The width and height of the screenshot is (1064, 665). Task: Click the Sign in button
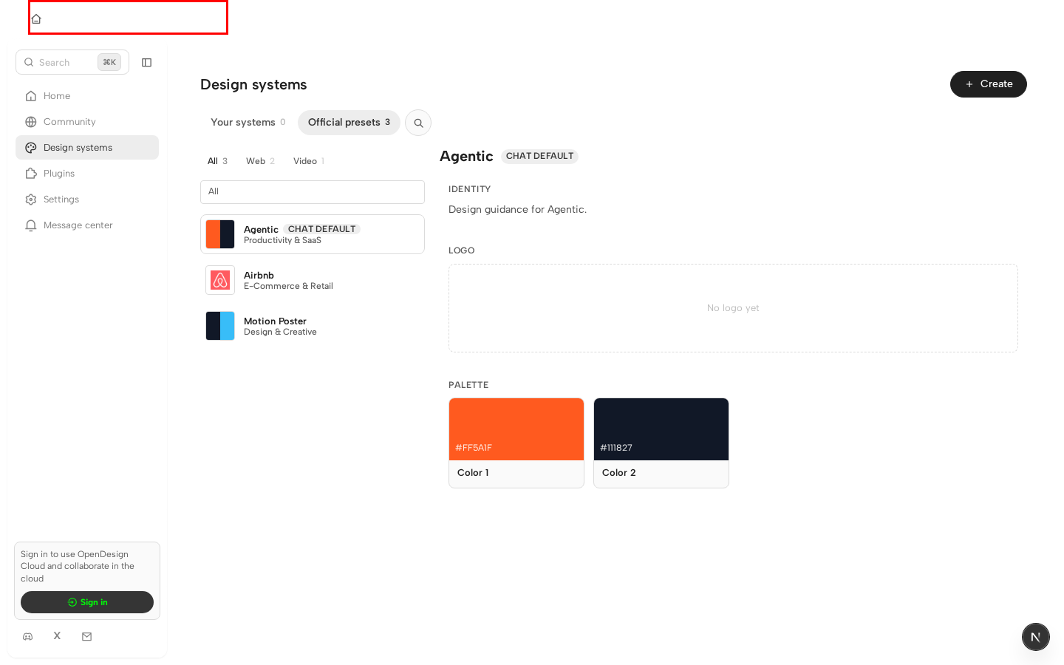[x=87, y=602]
